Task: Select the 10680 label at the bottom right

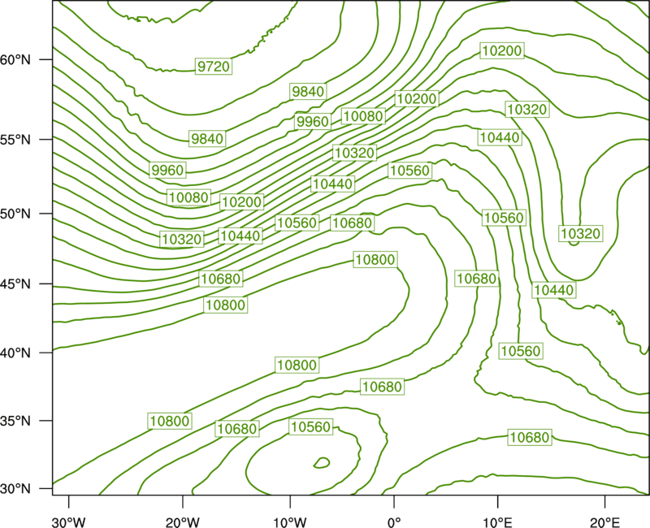Action: pyautogui.click(x=530, y=437)
